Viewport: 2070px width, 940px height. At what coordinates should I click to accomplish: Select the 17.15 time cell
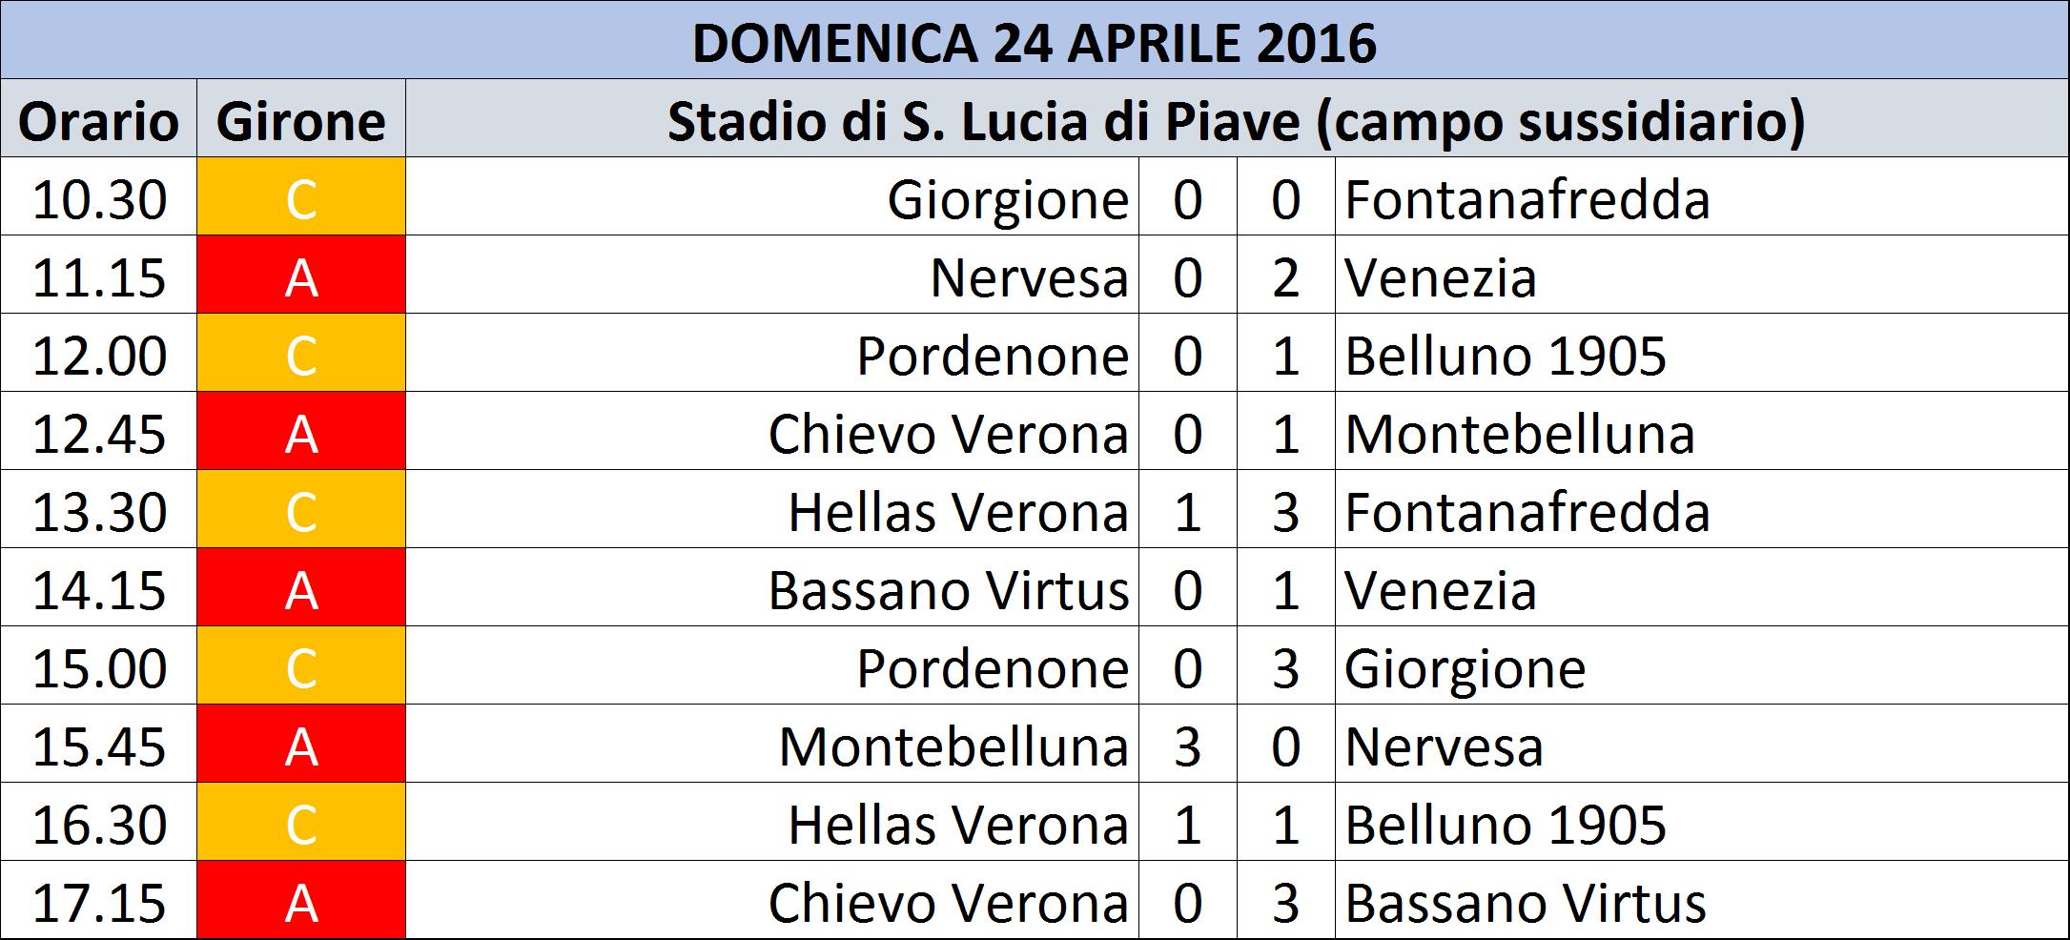point(99,900)
